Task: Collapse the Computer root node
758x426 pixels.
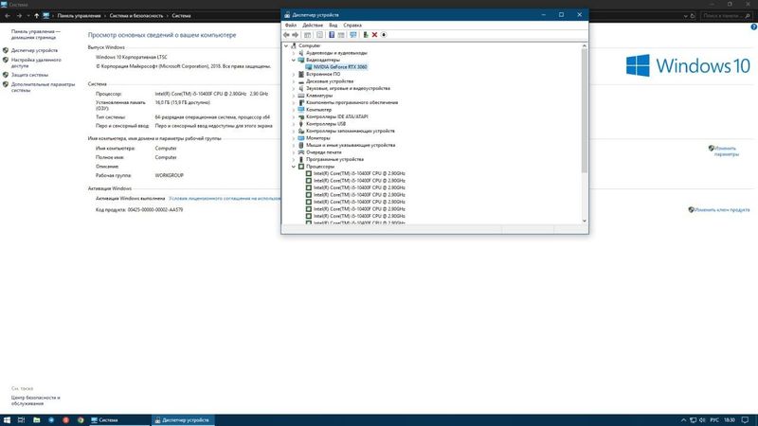Action: click(286, 45)
